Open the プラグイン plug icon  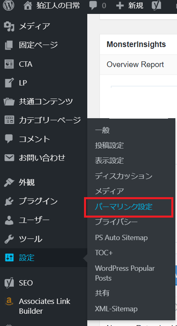(x=9, y=201)
